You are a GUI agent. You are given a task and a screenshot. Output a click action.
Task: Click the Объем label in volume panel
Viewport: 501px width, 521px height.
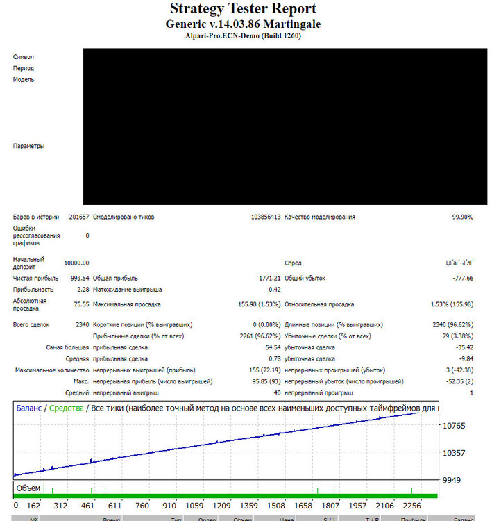[28, 488]
